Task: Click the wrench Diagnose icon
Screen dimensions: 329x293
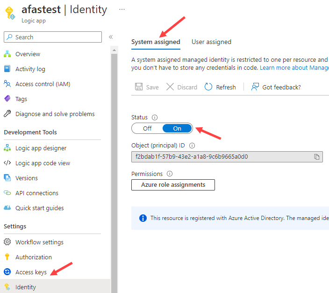Action: (x=7, y=114)
